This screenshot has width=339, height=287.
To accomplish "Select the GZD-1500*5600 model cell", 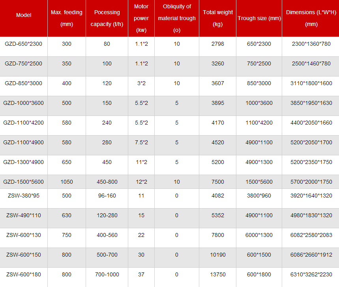I will pos(23,182).
